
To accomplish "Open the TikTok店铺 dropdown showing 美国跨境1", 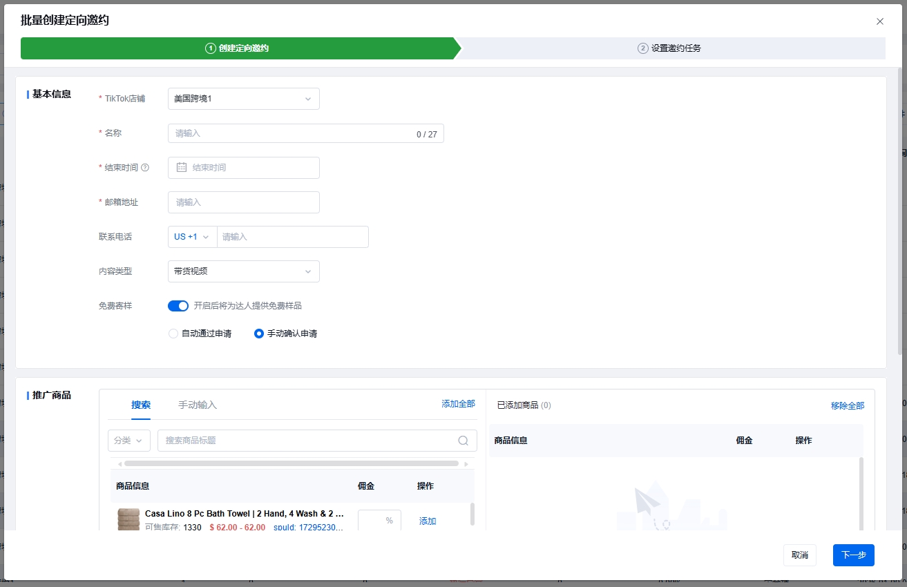I will coord(243,99).
